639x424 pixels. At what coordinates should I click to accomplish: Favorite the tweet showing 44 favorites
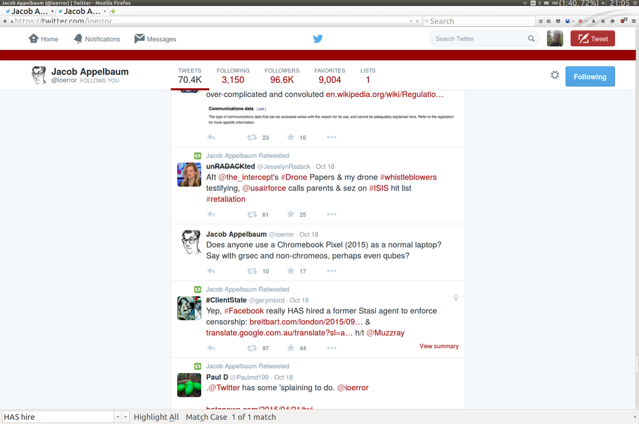click(x=290, y=348)
